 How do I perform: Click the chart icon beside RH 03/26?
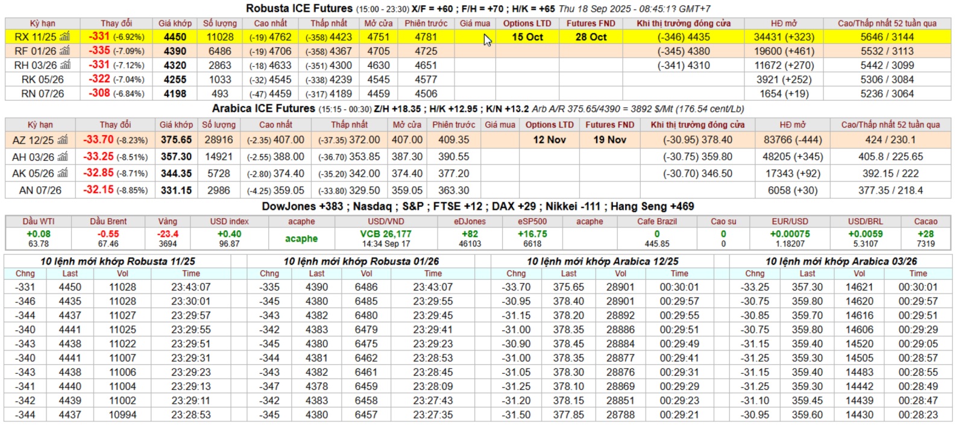click(x=65, y=65)
